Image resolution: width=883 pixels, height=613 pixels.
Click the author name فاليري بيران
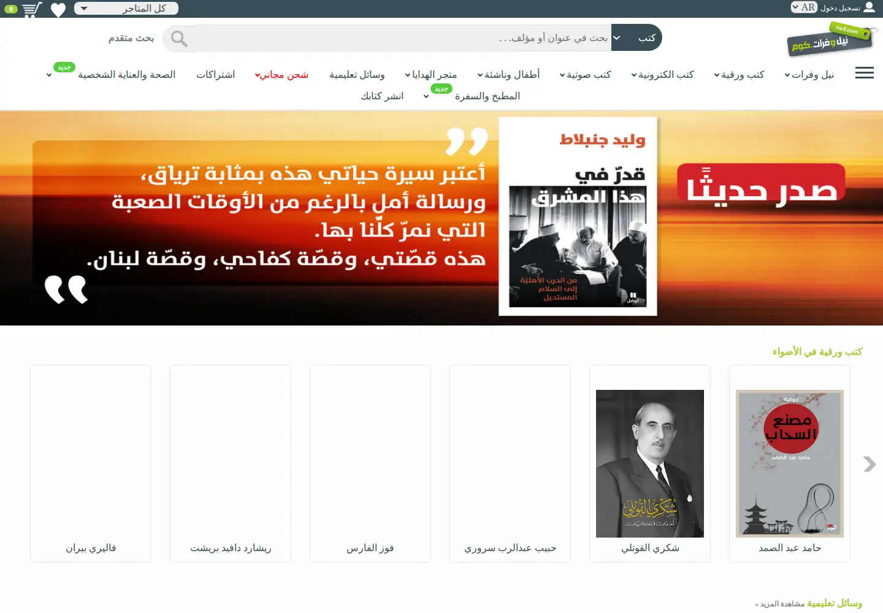click(x=91, y=548)
